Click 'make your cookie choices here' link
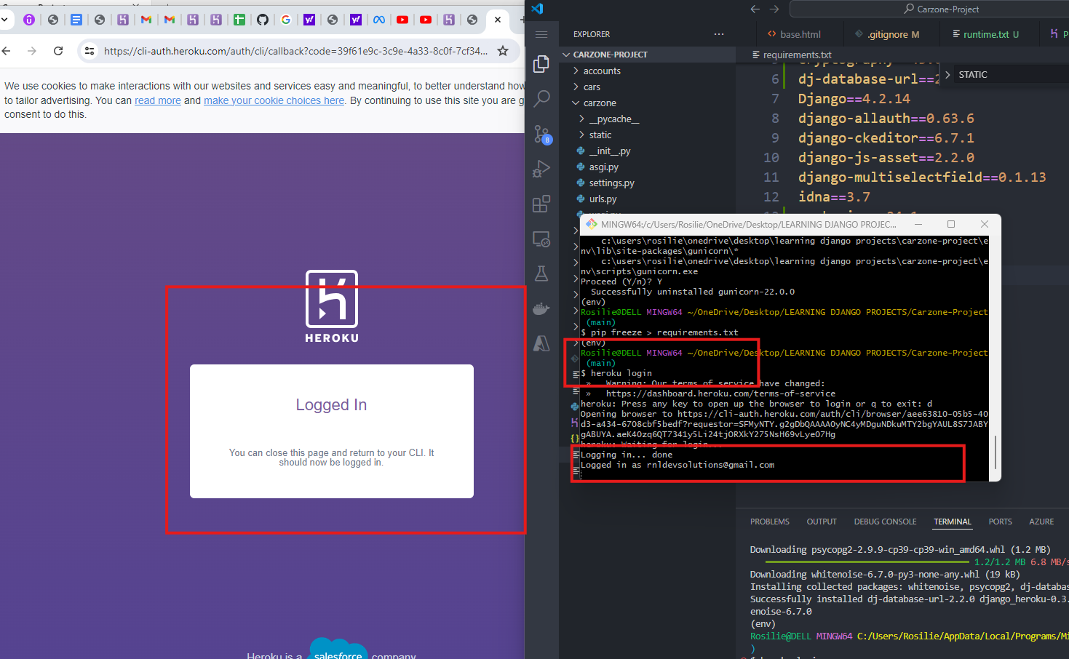The height and width of the screenshot is (659, 1069). pos(274,100)
